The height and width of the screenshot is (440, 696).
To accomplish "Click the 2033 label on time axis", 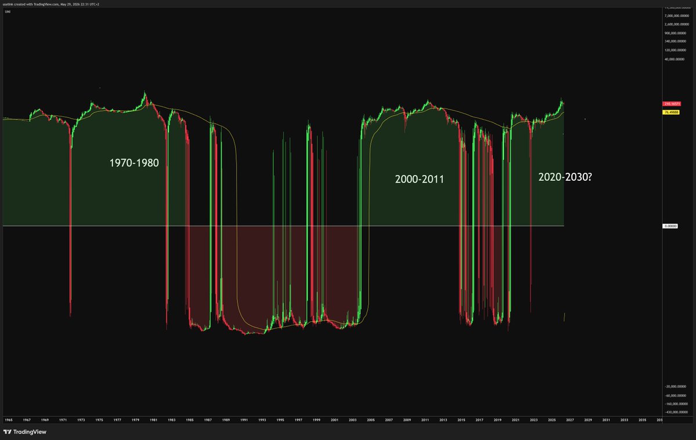I will pos(624,420).
